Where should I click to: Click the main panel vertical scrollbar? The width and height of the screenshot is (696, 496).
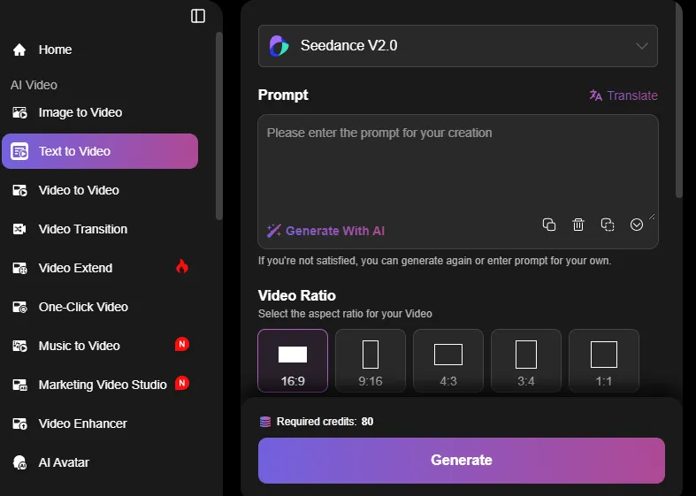click(678, 100)
